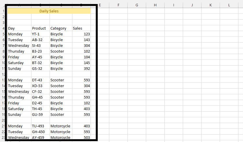Select the Daily Sales title cell
This screenshot has width=243, height=142.
point(49,11)
